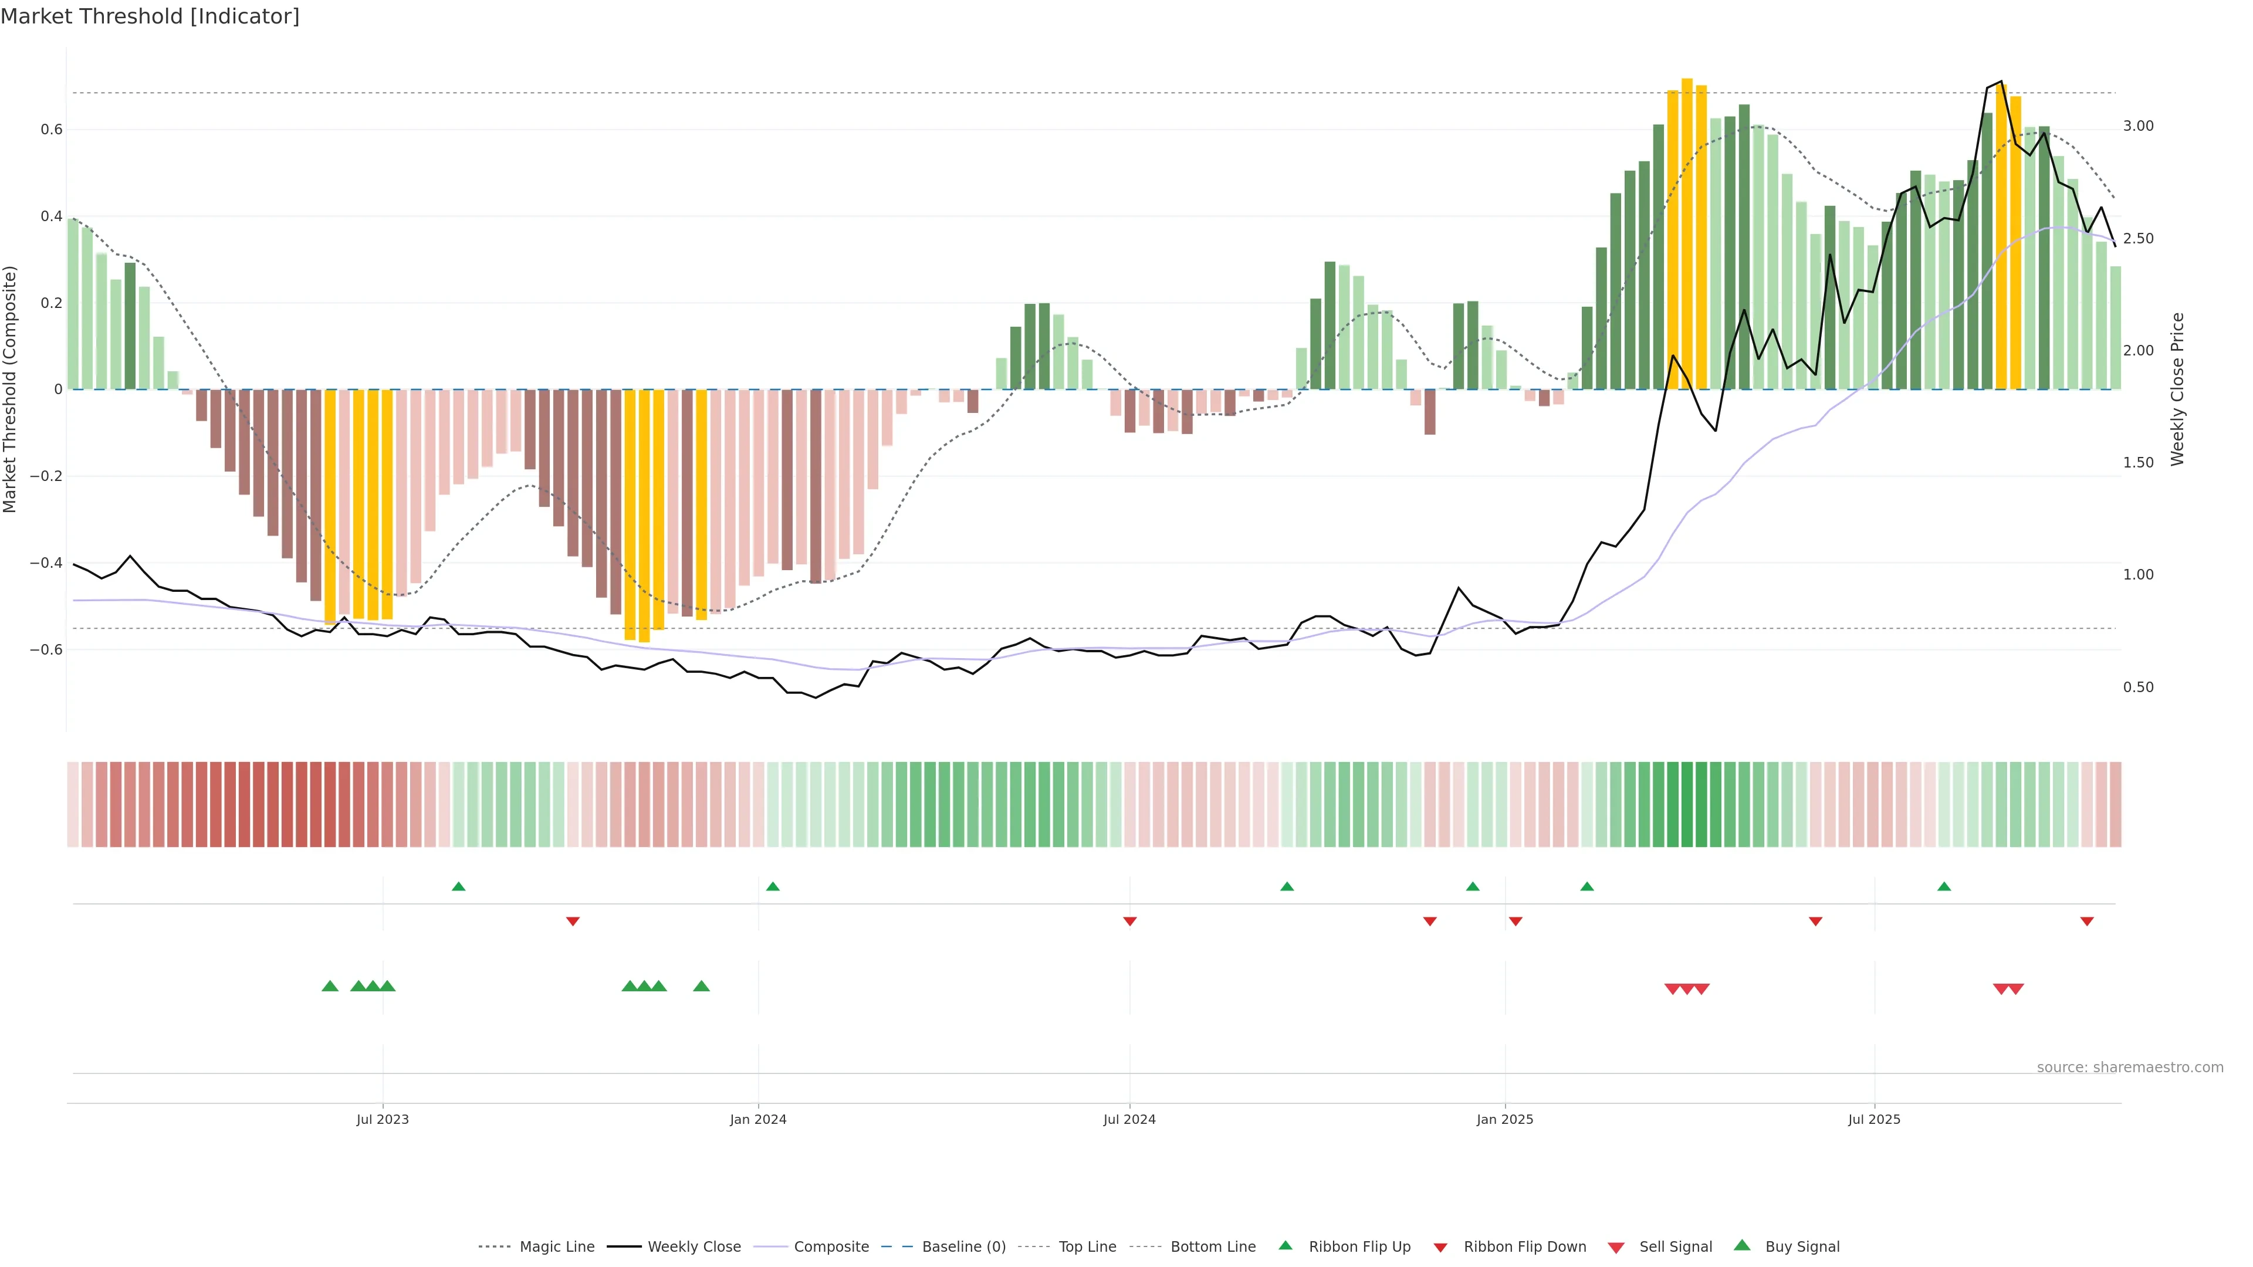
Task: Click the ribbon flip up marker after Jul 2025
Action: tap(1943, 887)
